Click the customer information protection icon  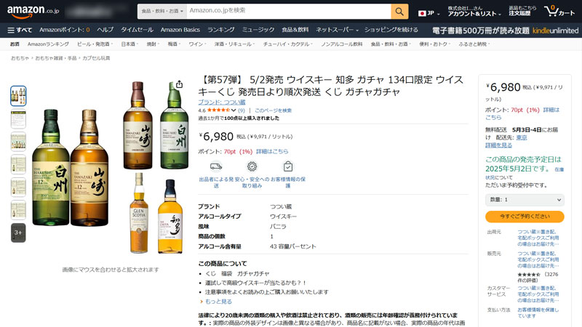click(x=288, y=166)
